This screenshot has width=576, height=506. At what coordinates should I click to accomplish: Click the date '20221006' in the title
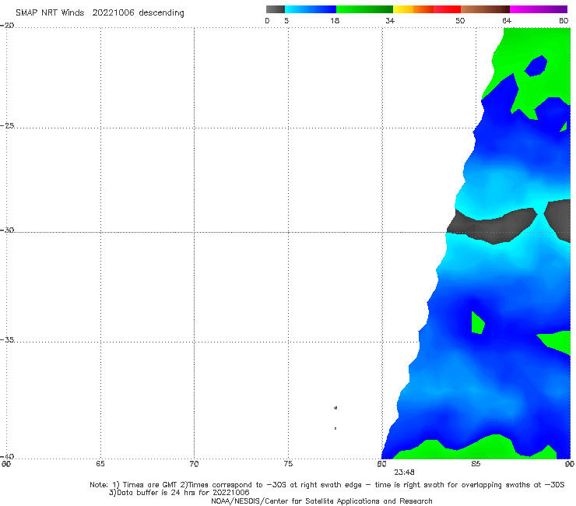113,12
